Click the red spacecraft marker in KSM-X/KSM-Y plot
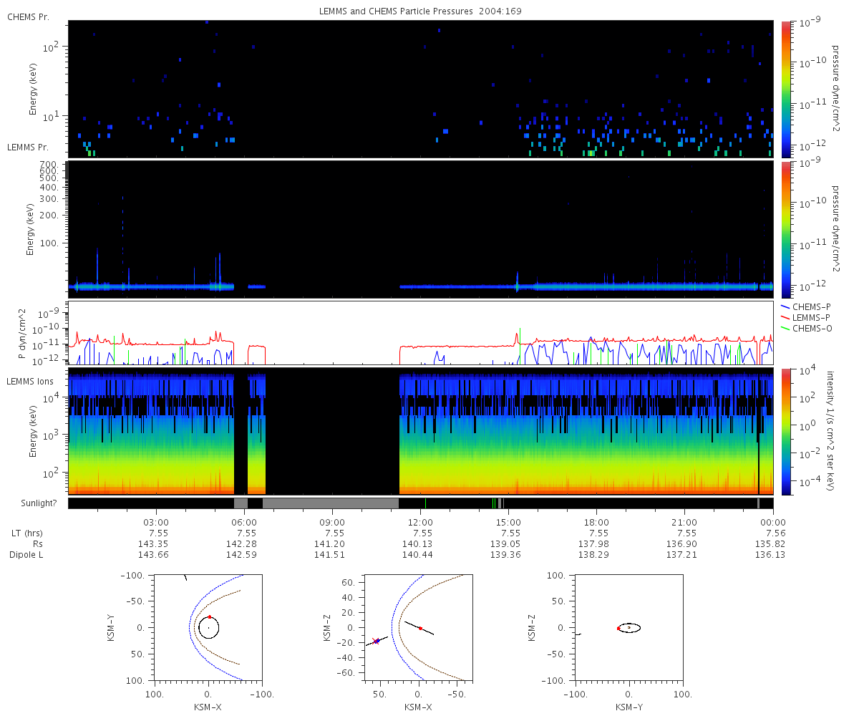This screenshot has width=859, height=716. click(x=210, y=616)
